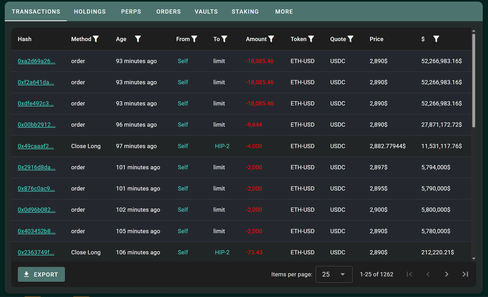Open the Orders tab

[168, 12]
